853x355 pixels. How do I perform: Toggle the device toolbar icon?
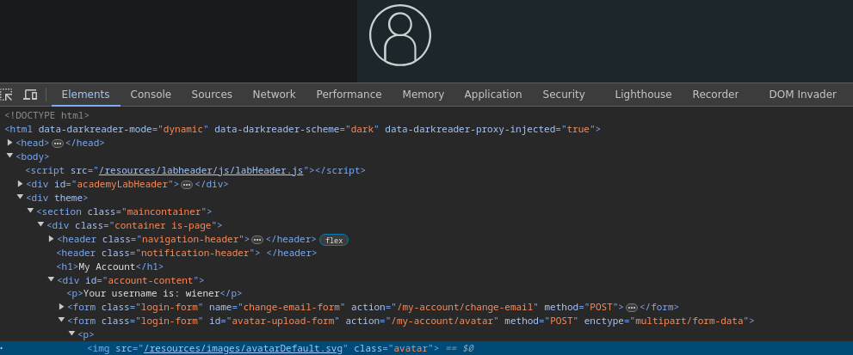pos(30,95)
